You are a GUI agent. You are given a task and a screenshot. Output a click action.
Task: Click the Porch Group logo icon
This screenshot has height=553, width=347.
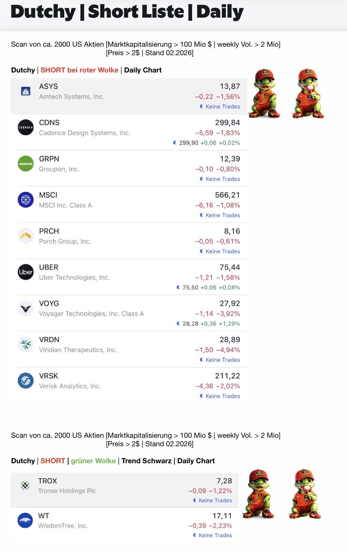[26, 236]
